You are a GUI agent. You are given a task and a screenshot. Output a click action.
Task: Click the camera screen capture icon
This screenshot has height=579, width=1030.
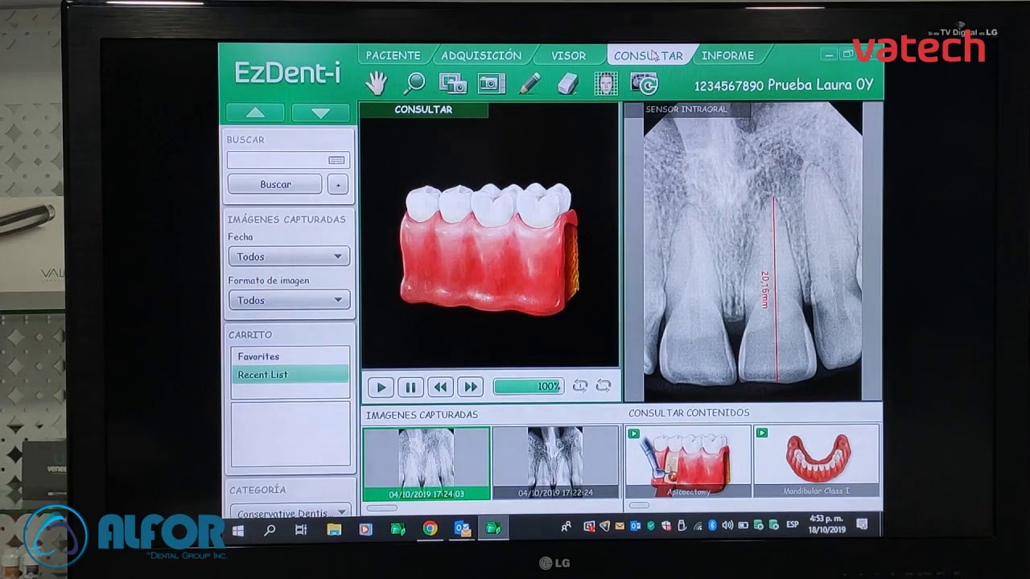click(492, 83)
